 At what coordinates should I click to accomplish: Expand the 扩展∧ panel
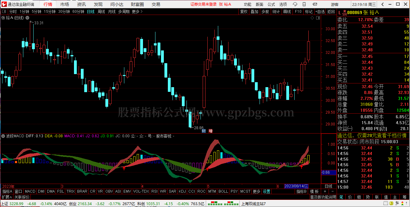(7, 197)
